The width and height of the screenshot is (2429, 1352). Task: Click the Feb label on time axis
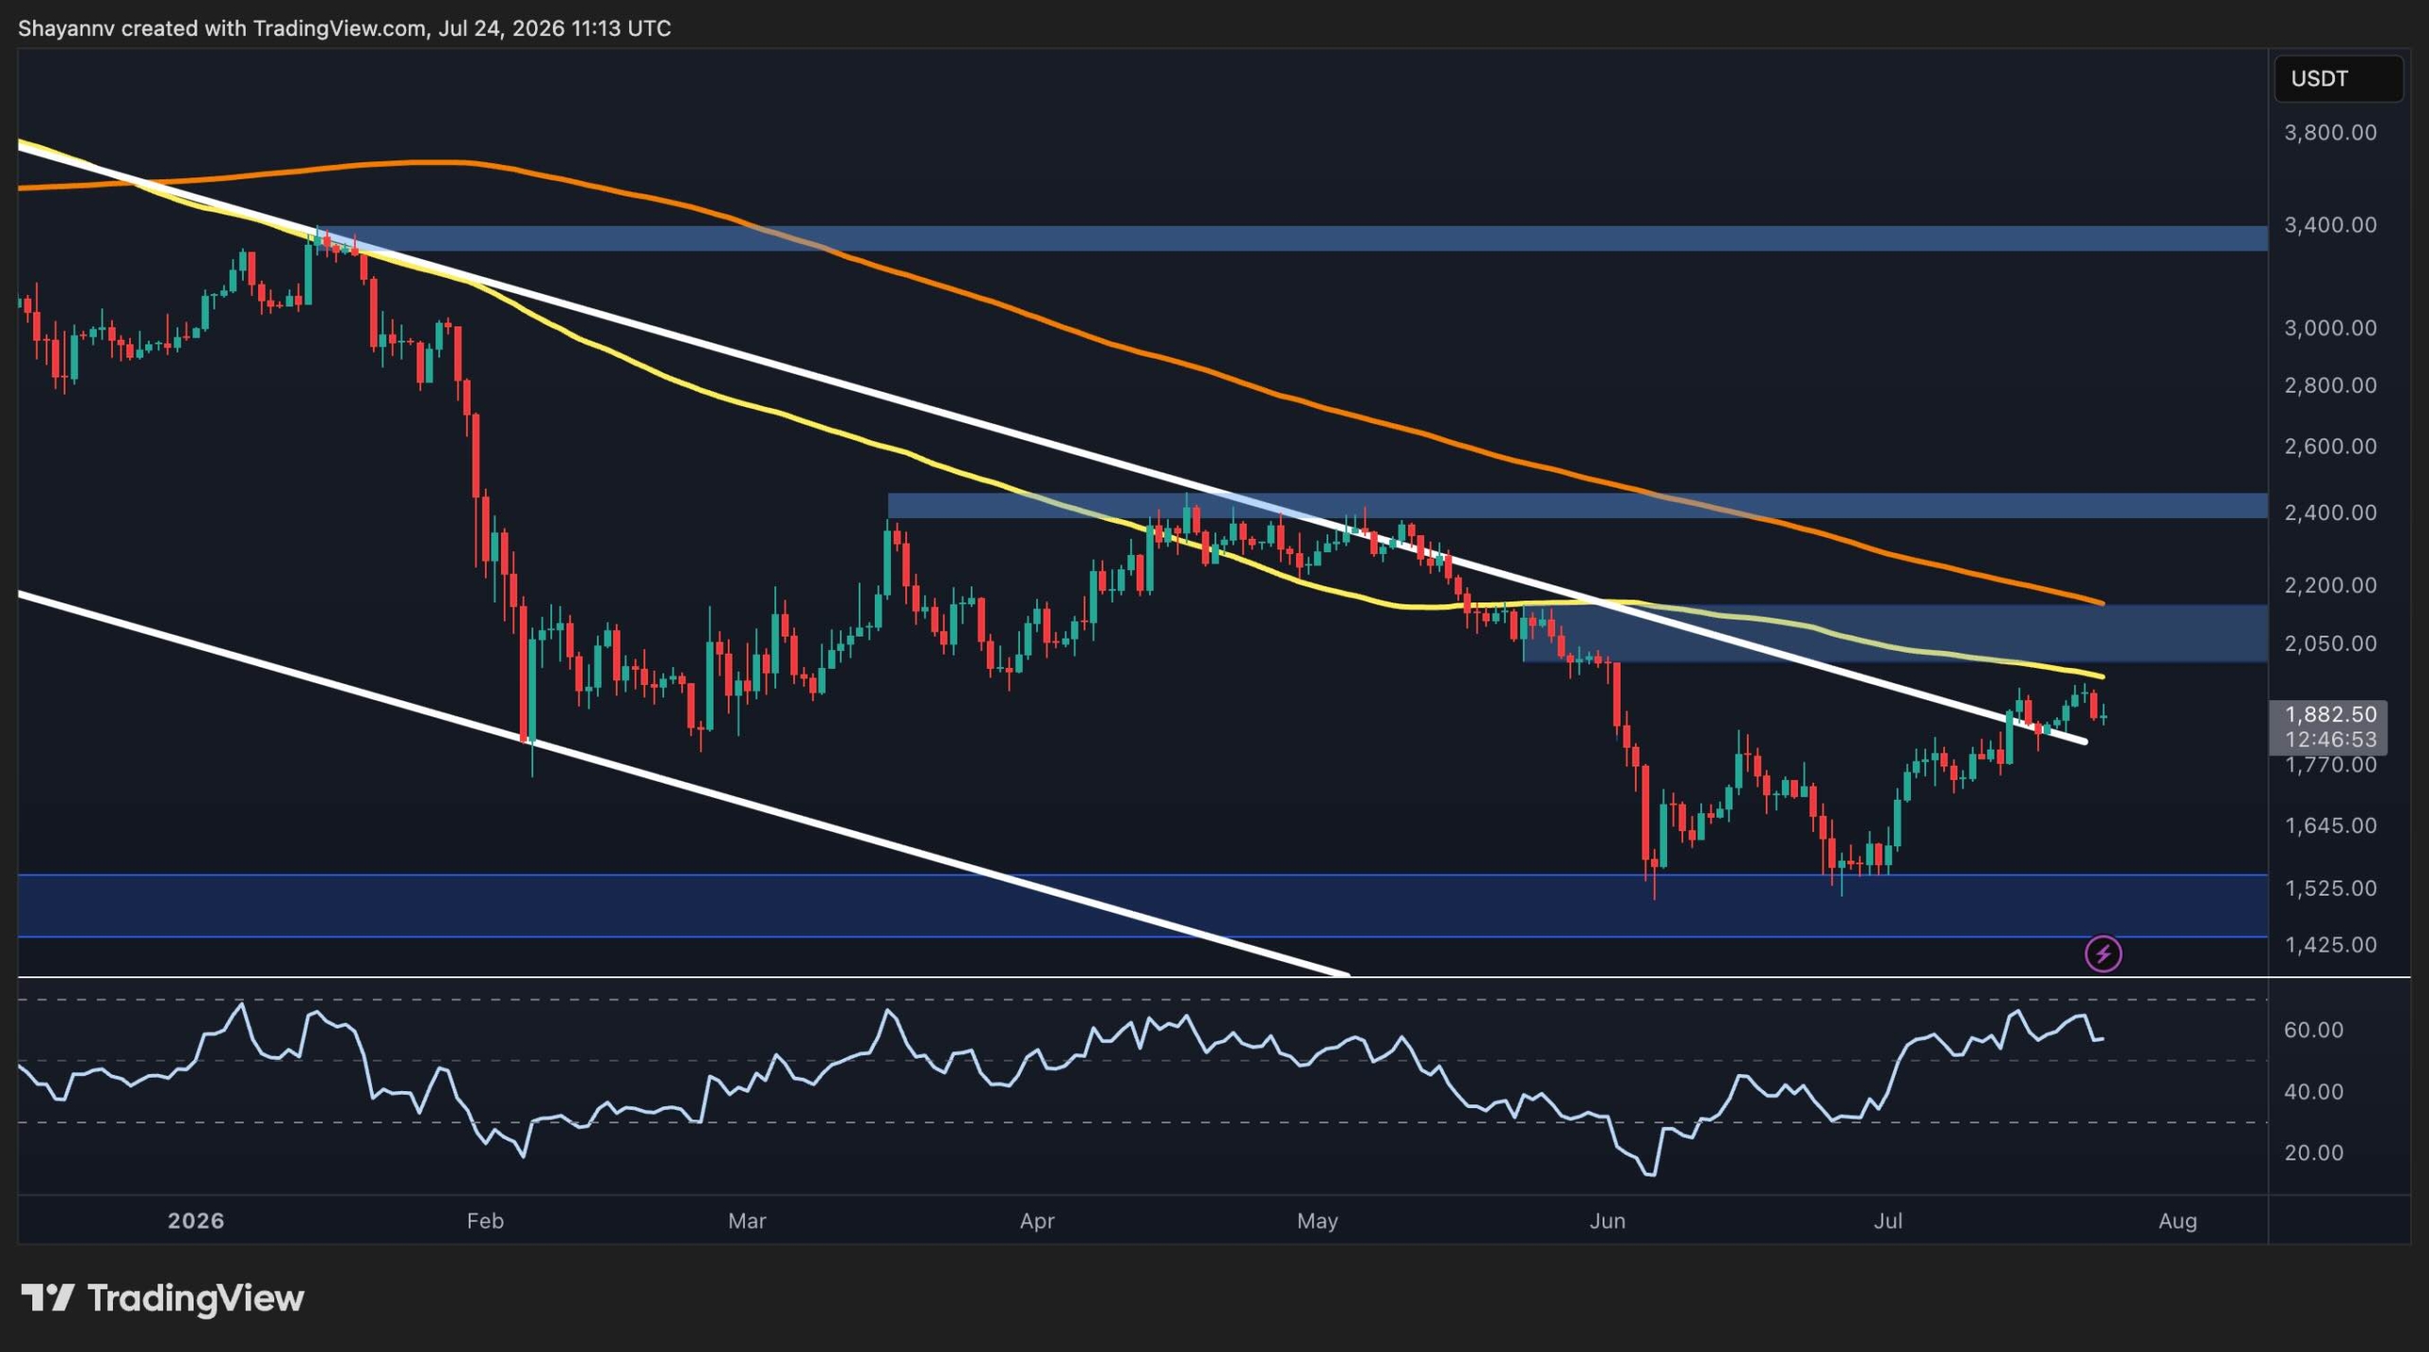coord(485,1221)
